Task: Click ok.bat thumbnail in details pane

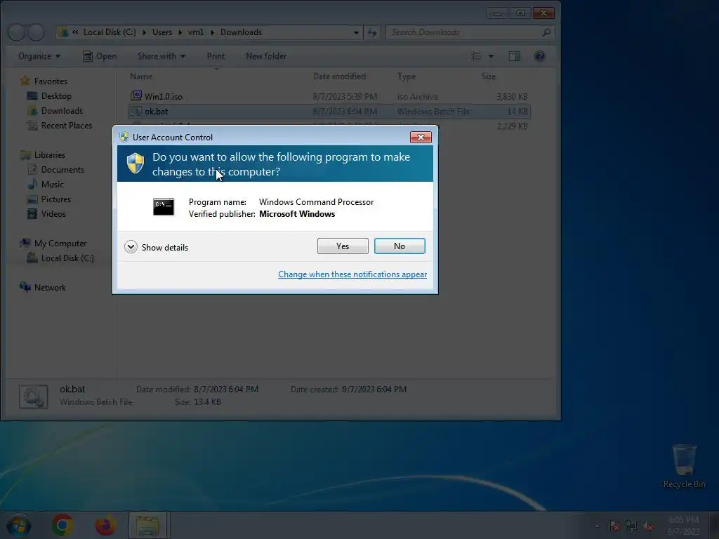Action: coord(33,397)
